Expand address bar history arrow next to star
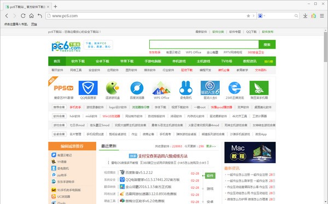The image size is (328, 204). (x=254, y=16)
